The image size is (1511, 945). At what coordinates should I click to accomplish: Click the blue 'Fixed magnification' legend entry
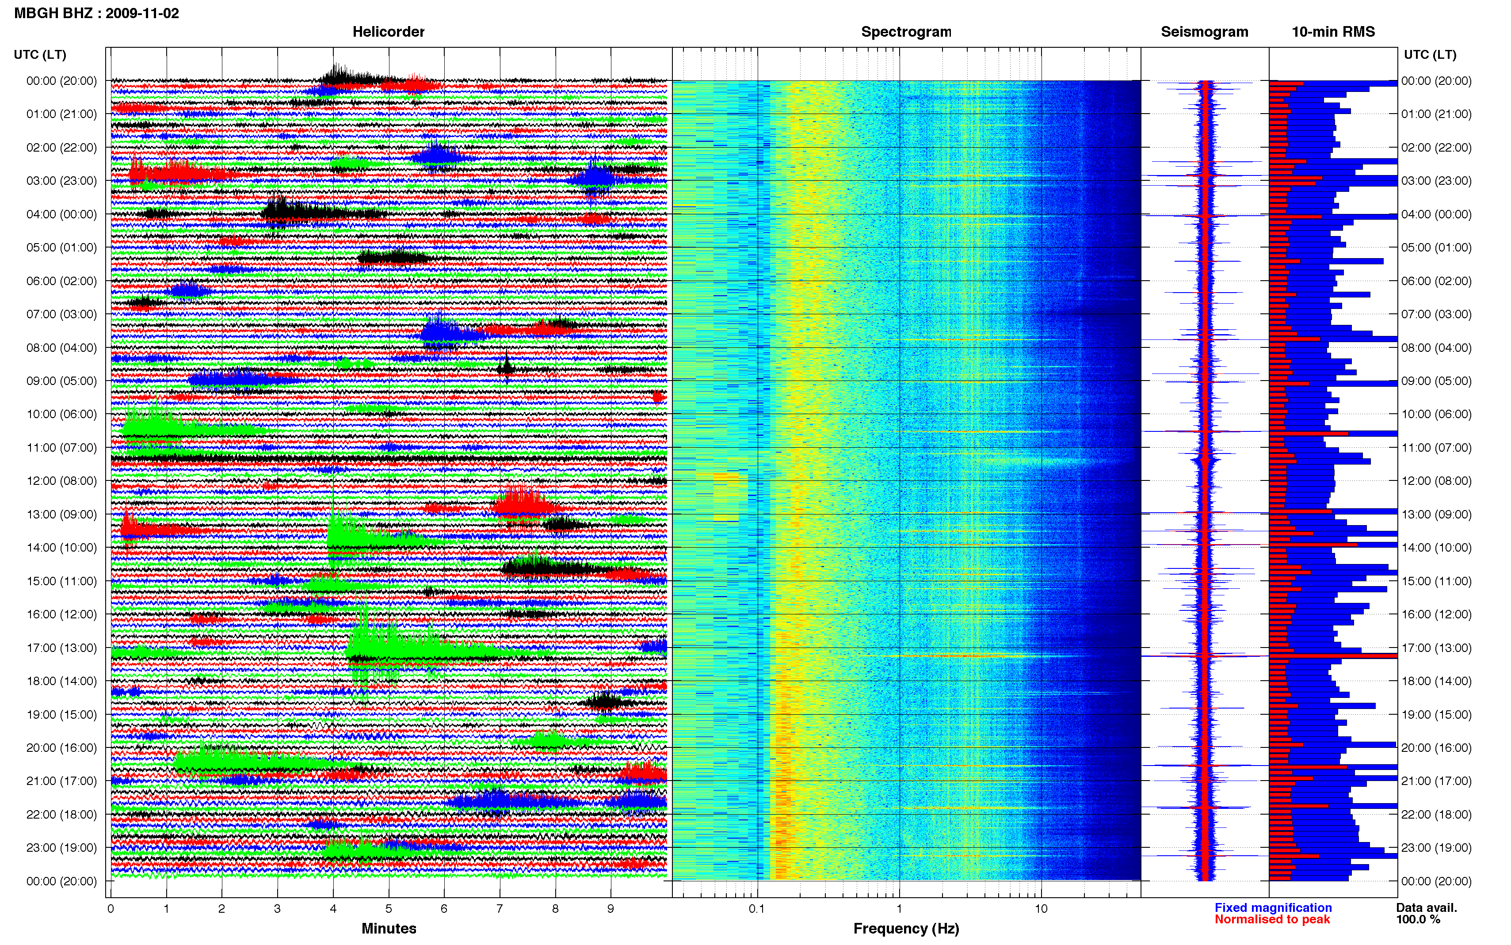pos(1273,907)
